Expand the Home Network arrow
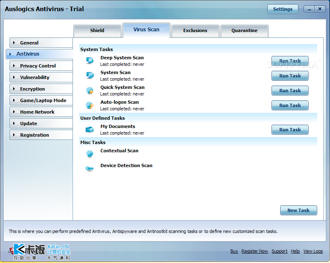The height and width of the screenshot is (263, 330). (14, 112)
